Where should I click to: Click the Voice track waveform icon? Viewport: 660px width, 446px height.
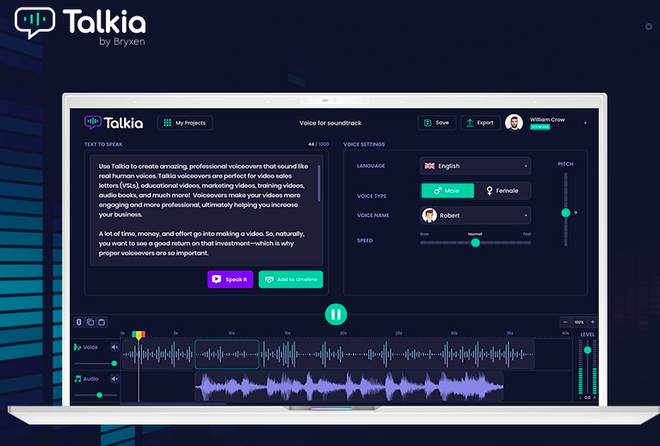tap(77, 347)
